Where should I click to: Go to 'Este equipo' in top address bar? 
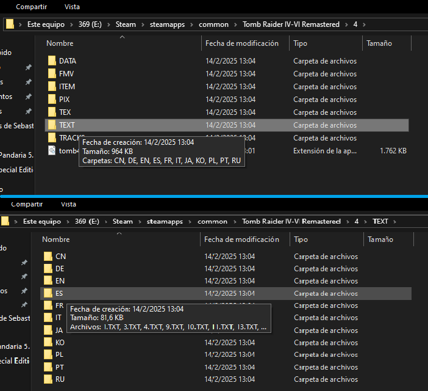tap(46, 24)
